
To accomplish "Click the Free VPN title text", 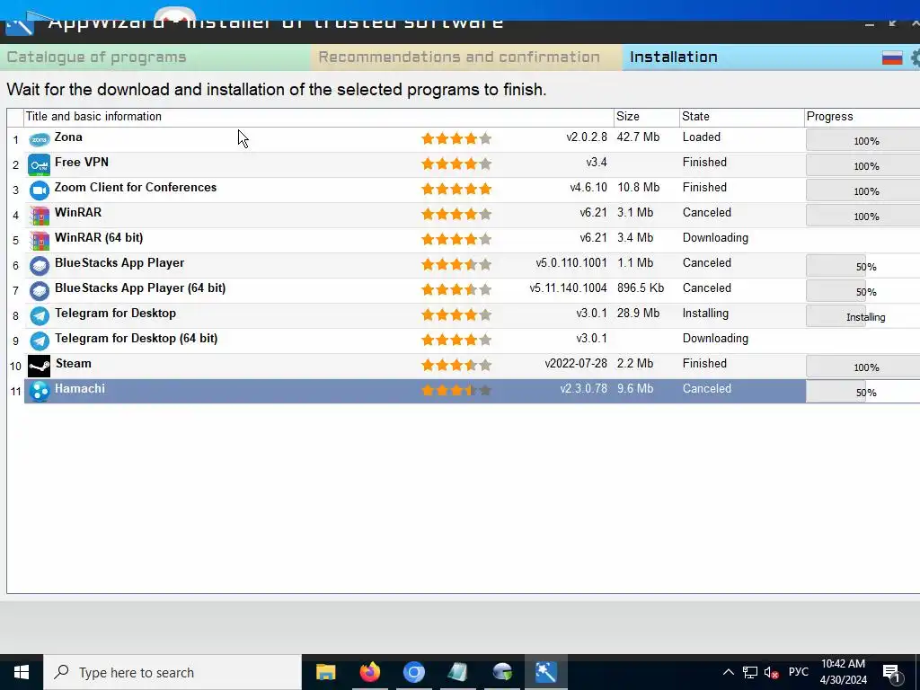I will click(82, 163).
